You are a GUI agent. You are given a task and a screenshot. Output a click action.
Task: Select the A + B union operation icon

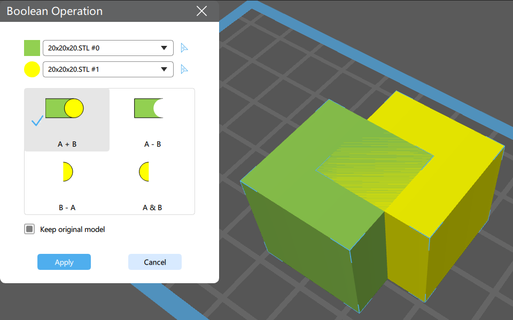pos(65,108)
